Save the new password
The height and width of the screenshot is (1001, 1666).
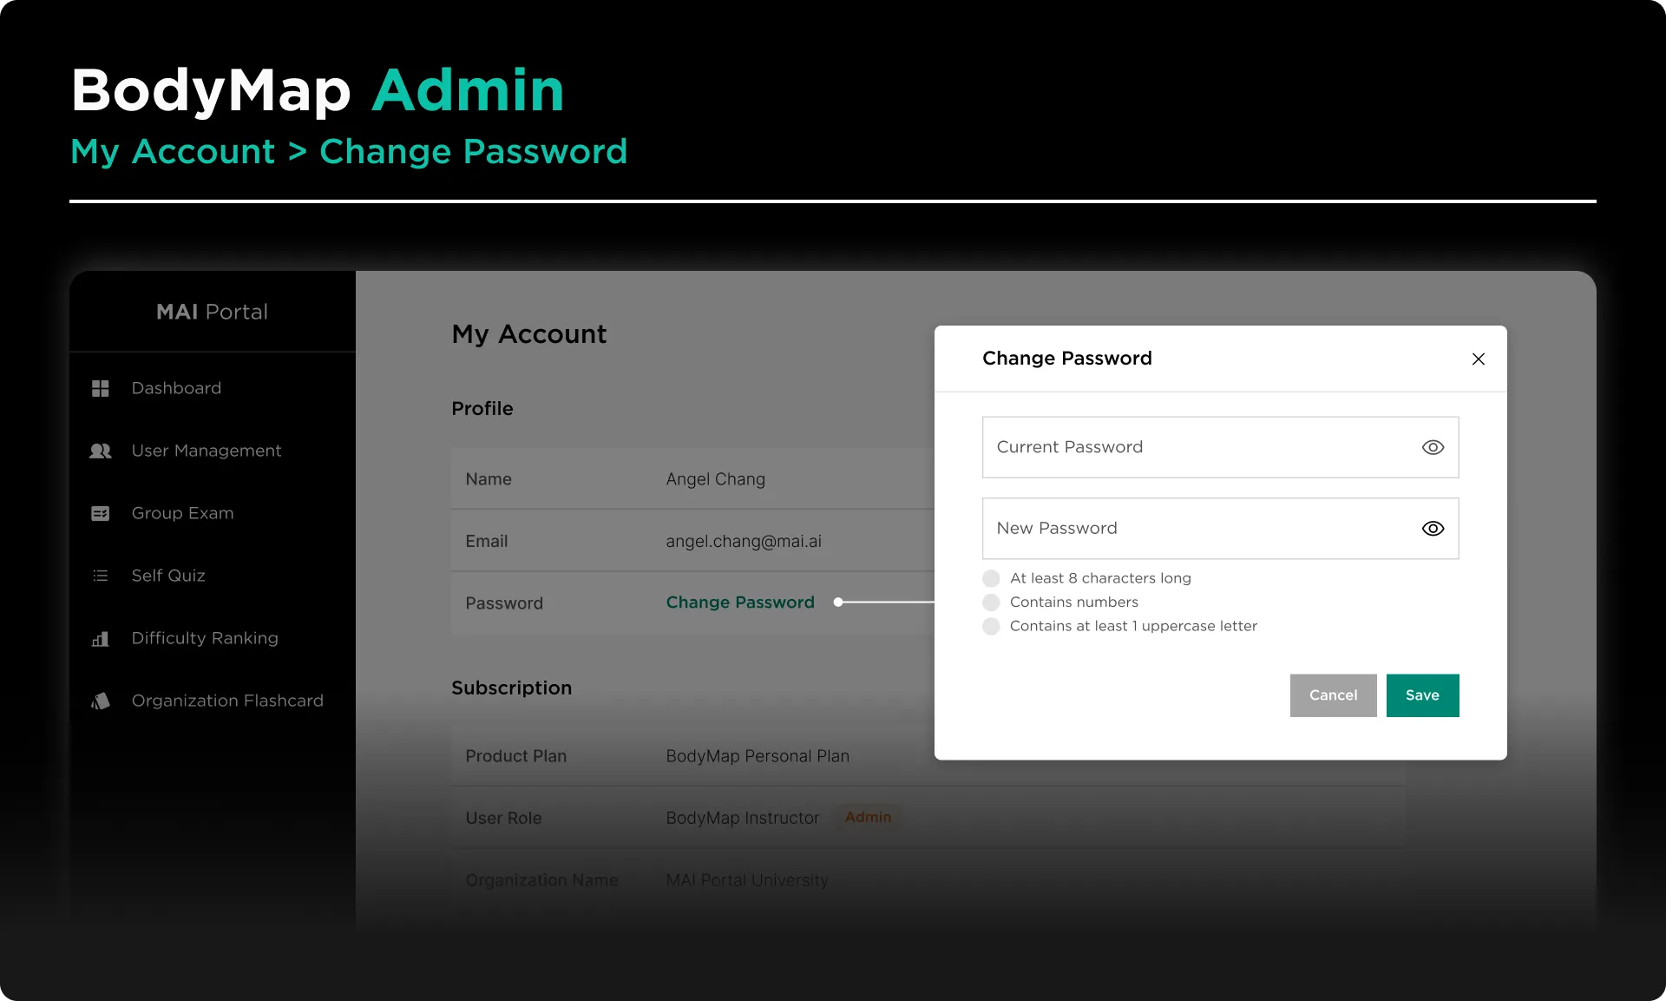pos(1422,695)
